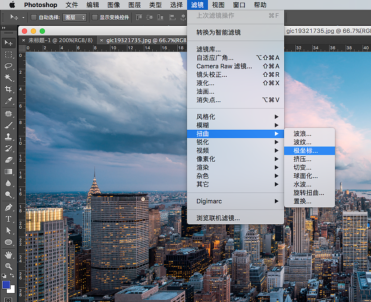Open Move tool preset picker arrow
Viewport: 371px width, 302px height.
click(x=23, y=17)
